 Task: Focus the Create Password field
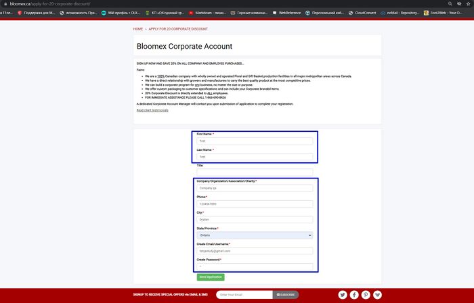[255, 266]
